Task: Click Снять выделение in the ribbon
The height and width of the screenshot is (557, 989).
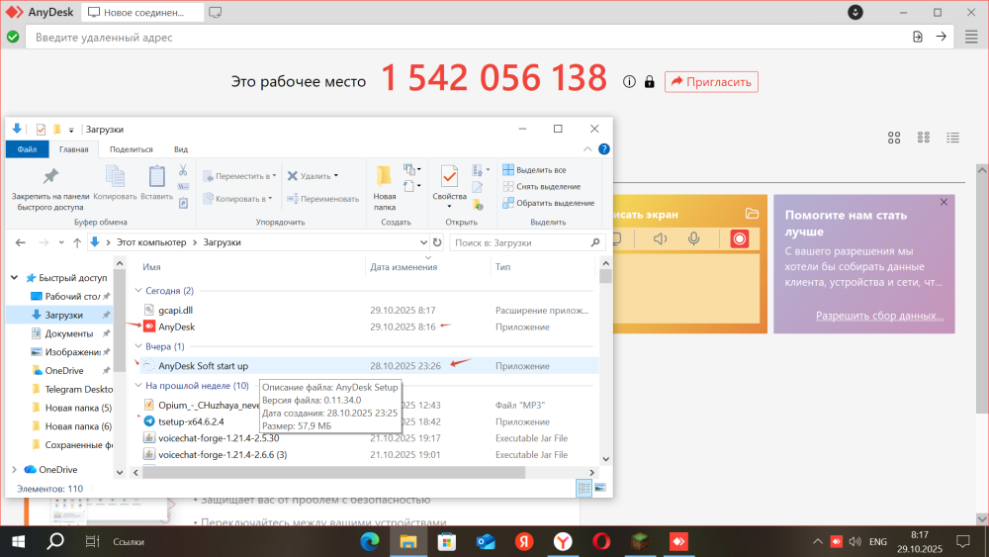Action: [541, 186]
